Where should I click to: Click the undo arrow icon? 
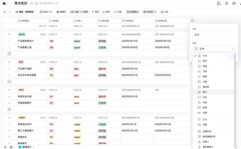tap(5, 12)
